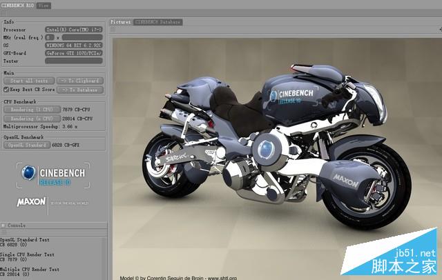The image size is (442, 280).
Task: Click the empty Tester name field
Action: (74, 61)
